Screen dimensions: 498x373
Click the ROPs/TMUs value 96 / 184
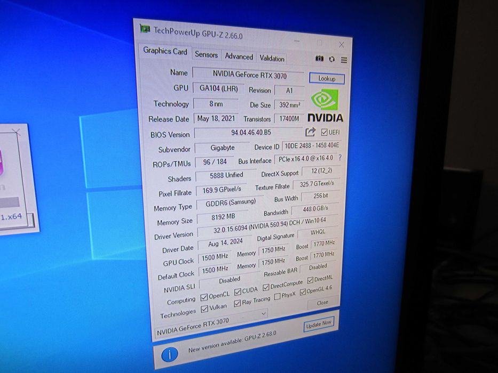(x=215, y=162)
